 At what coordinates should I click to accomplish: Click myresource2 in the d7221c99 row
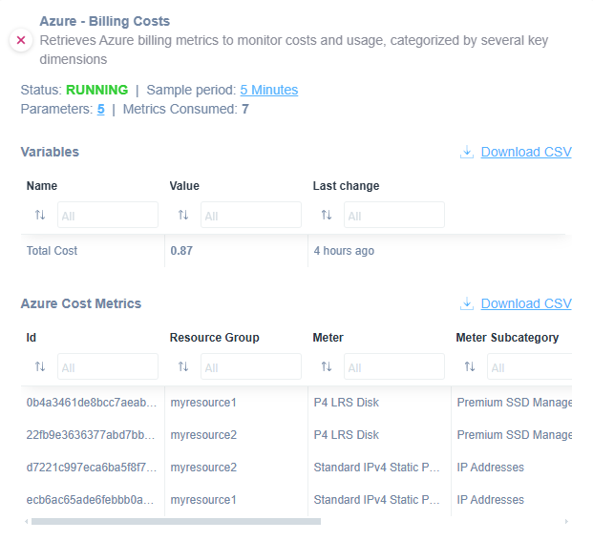tap(203, 468)
